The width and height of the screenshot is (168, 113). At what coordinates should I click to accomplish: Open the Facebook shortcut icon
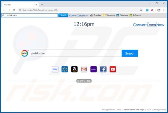pyautogui.click(x=103, y=69)
